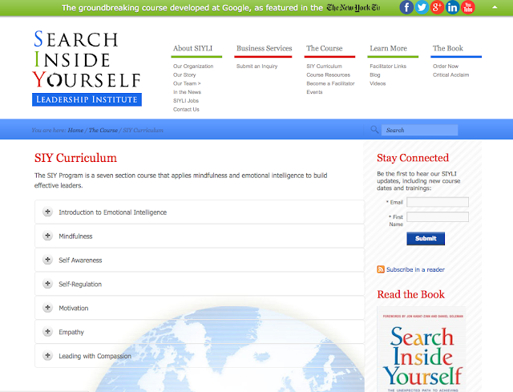
Task: Expand the Mindfulness section
Action: (200, 236)
